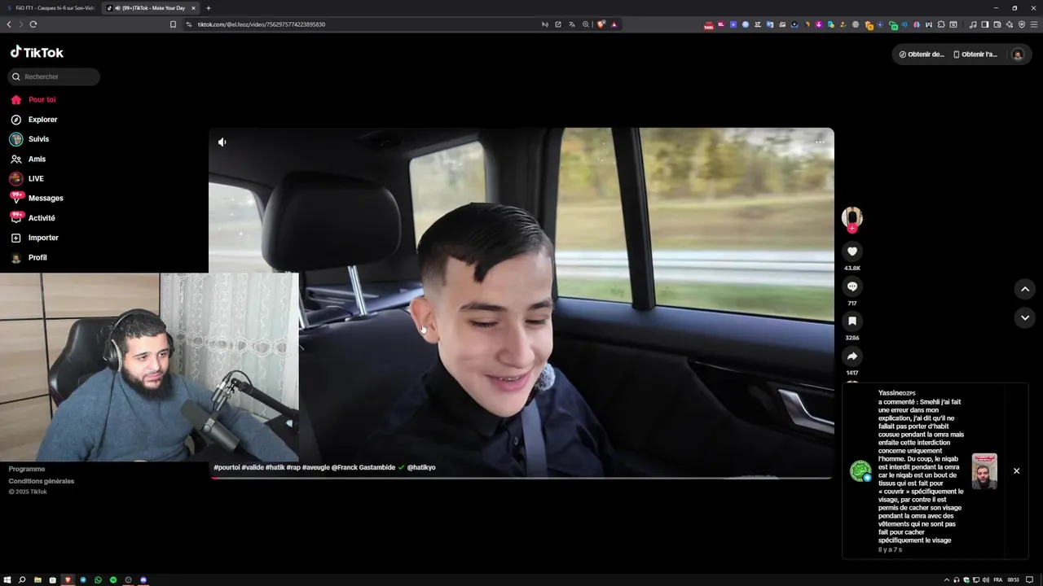
Task: Open the creator's avatar beside the video
Action: (852, 216)
